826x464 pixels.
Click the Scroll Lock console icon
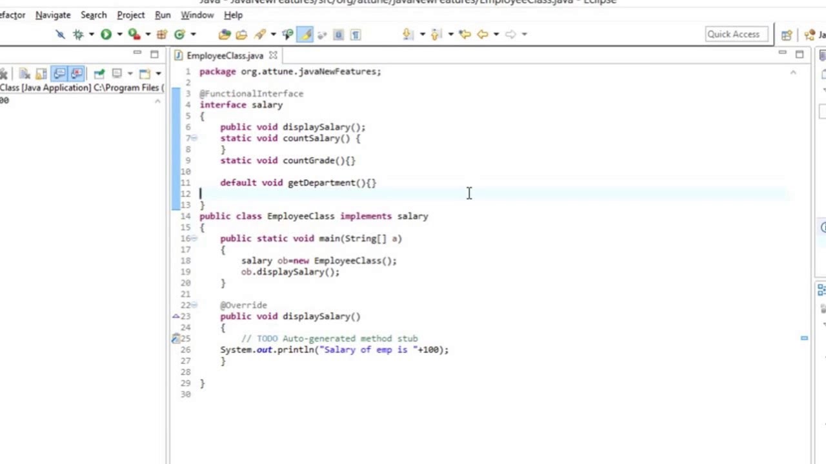pos(42,73)
